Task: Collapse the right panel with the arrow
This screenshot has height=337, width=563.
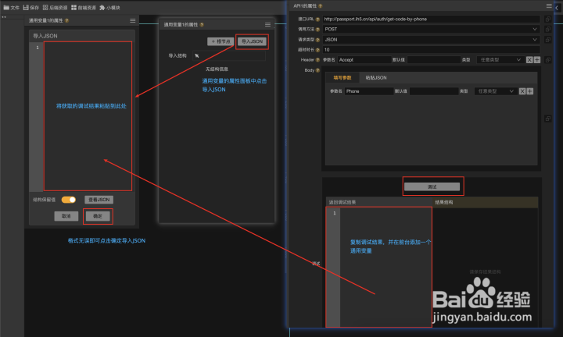Action: click(557, 8)
